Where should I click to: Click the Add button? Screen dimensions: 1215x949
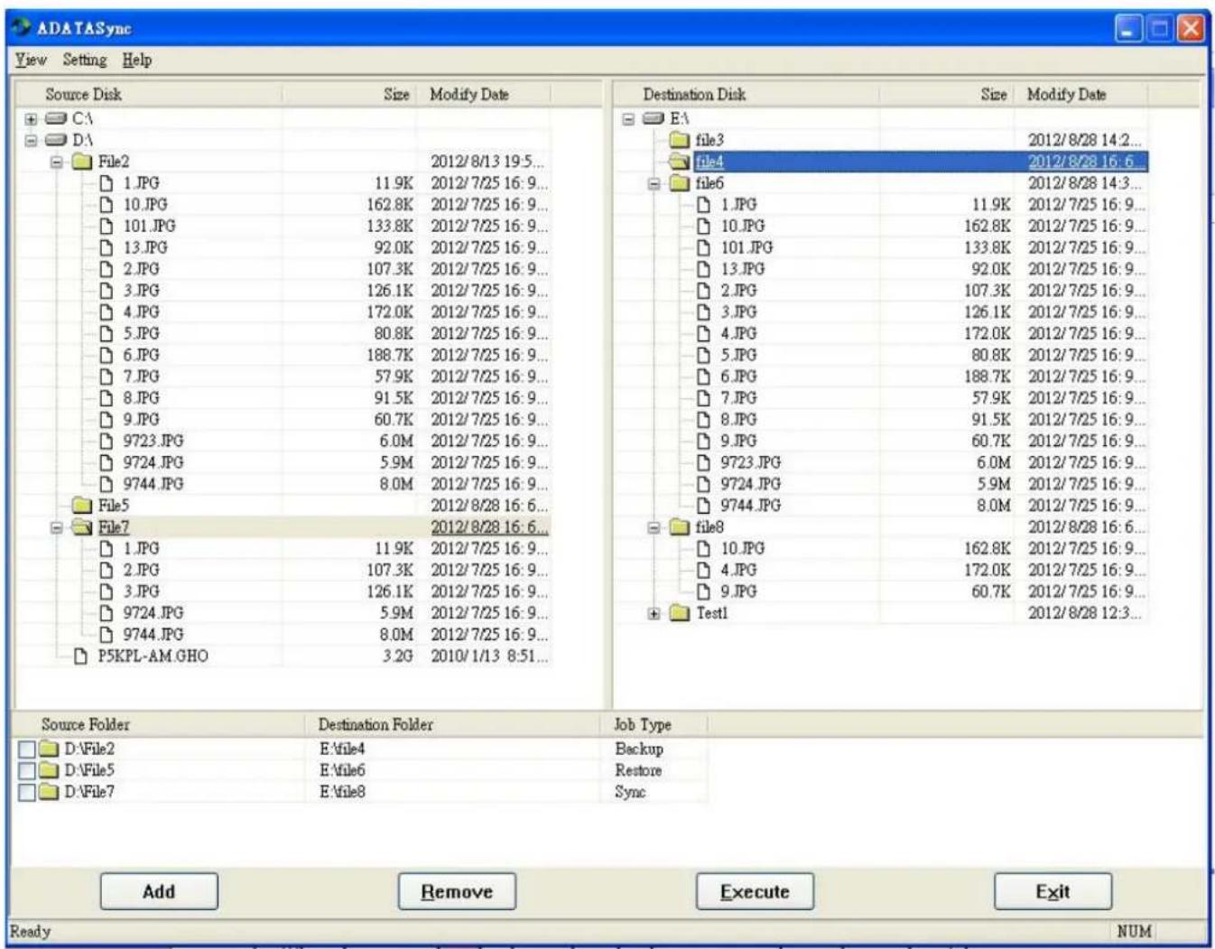coord(159,891)
